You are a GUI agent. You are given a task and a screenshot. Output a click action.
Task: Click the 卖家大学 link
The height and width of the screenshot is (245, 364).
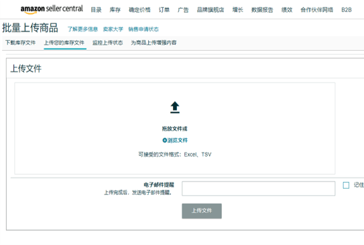113,29
